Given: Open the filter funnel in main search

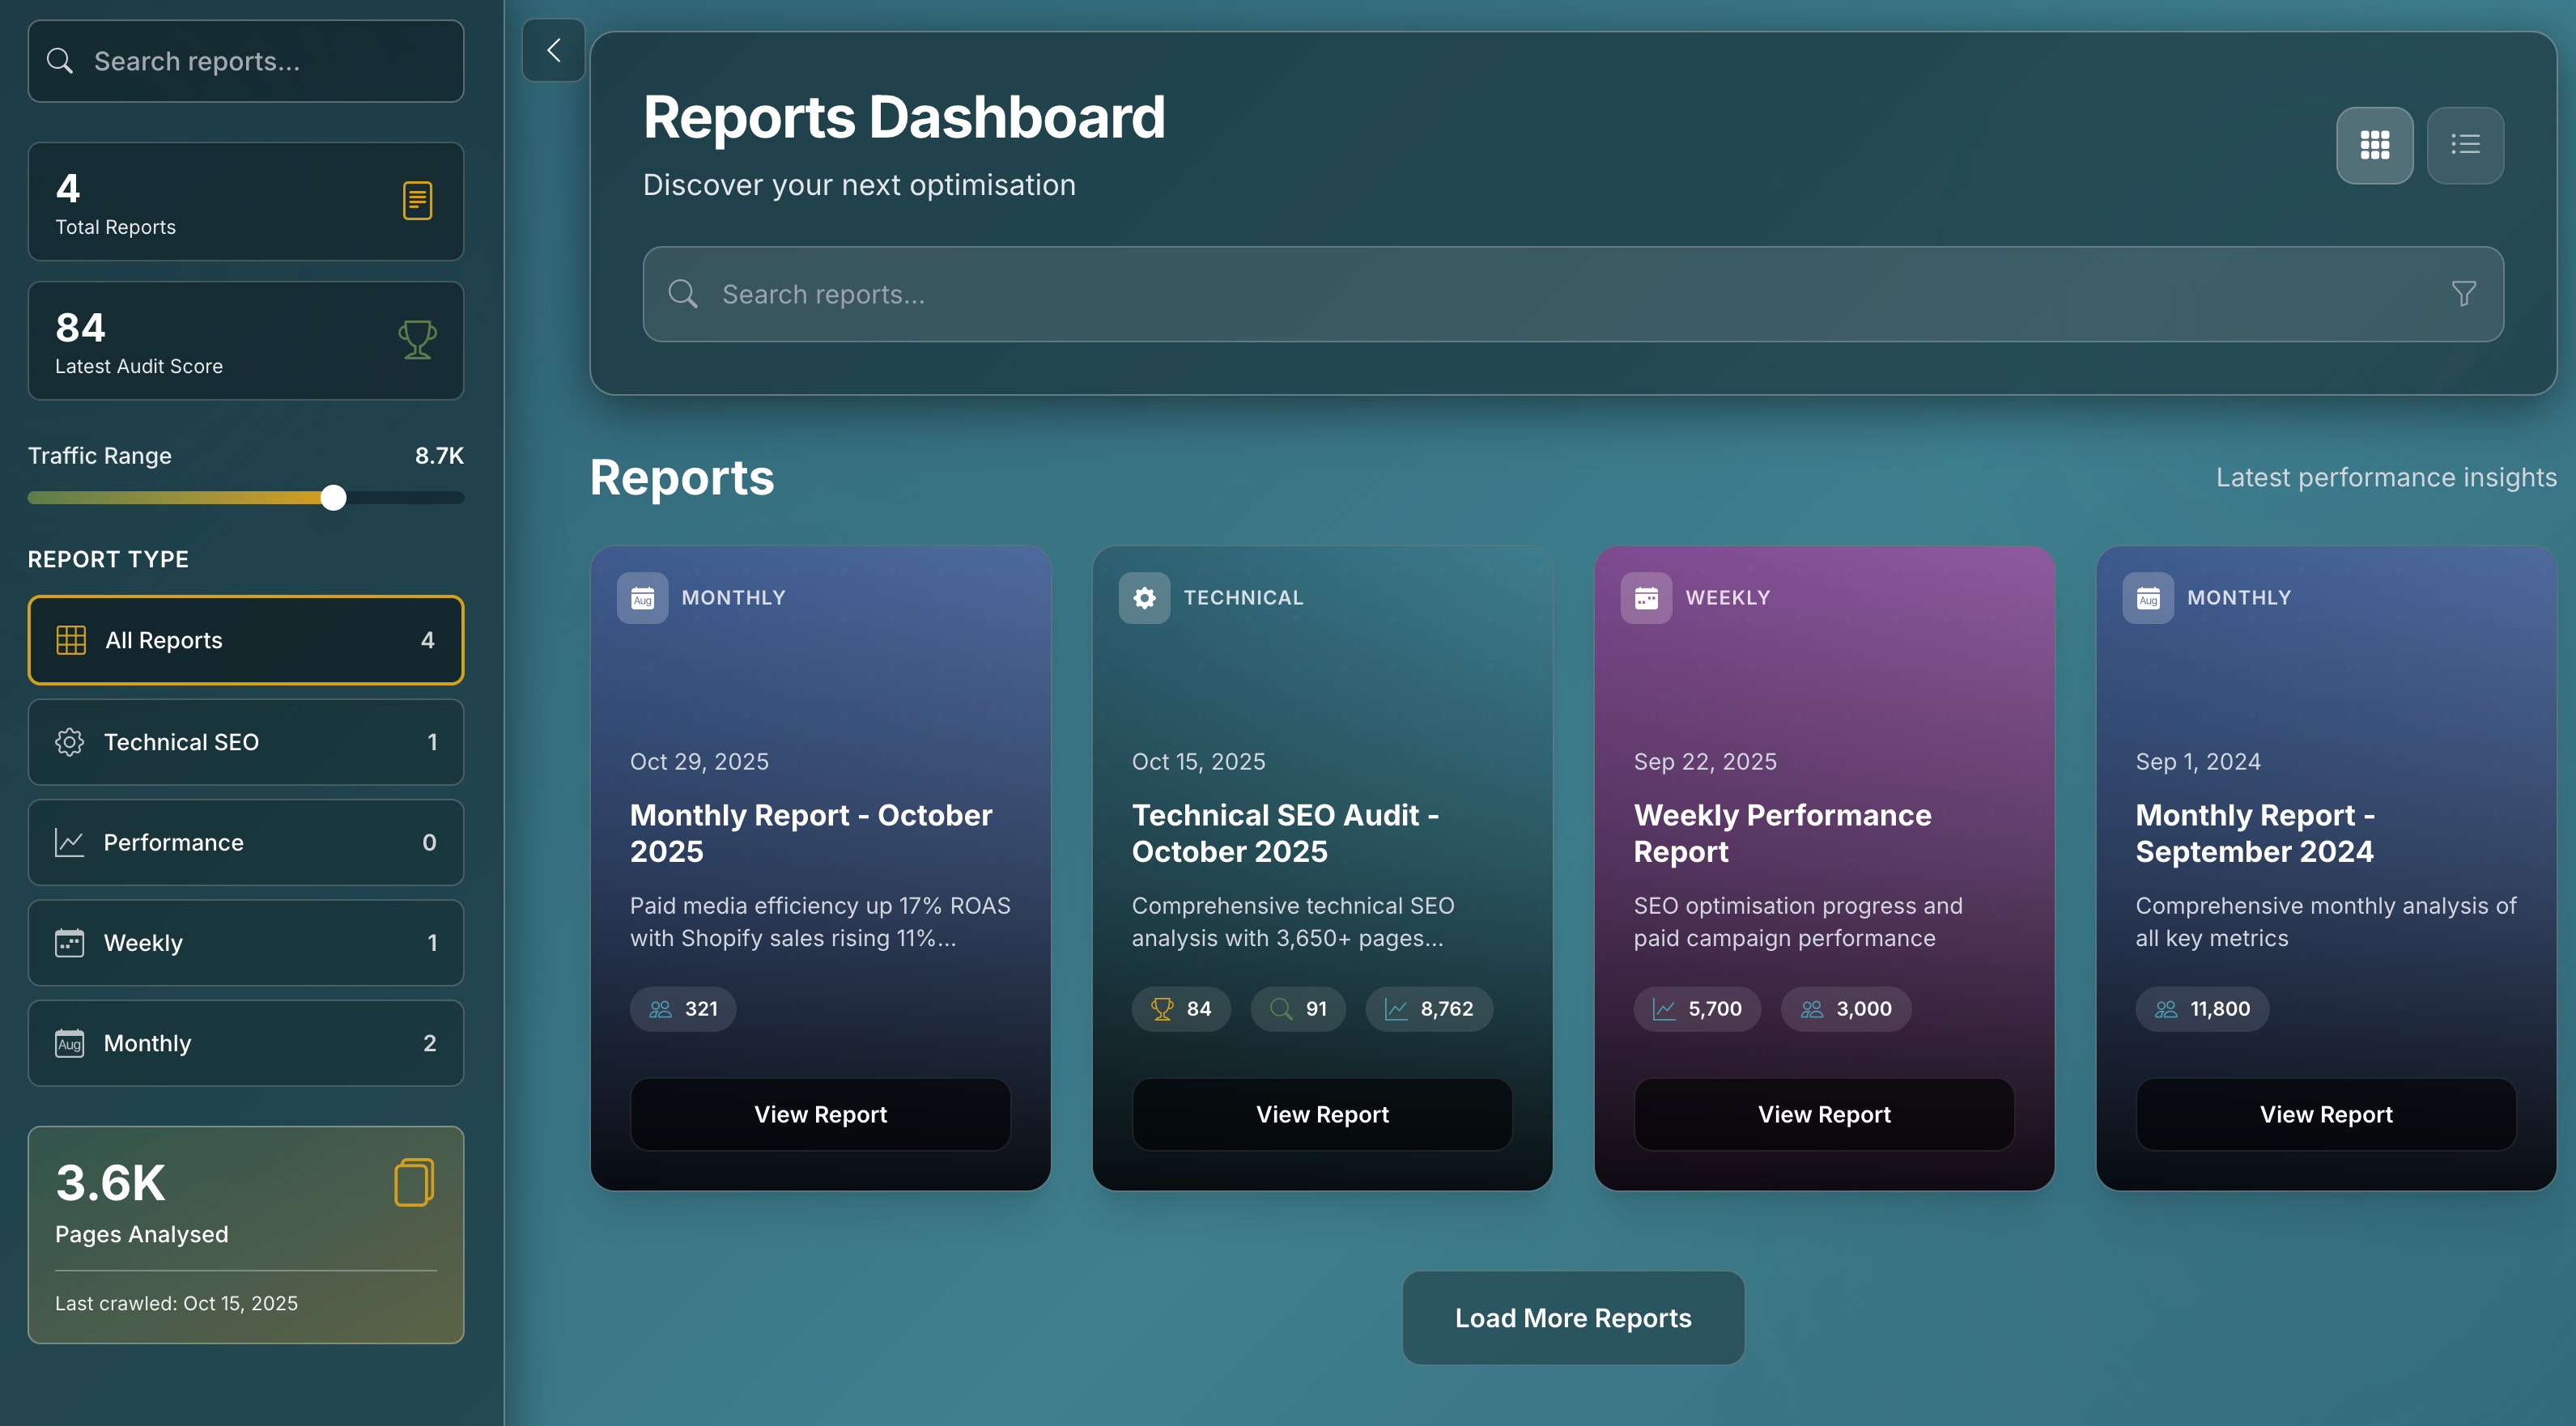Looking at the screenshot, I should [2463, 294].
